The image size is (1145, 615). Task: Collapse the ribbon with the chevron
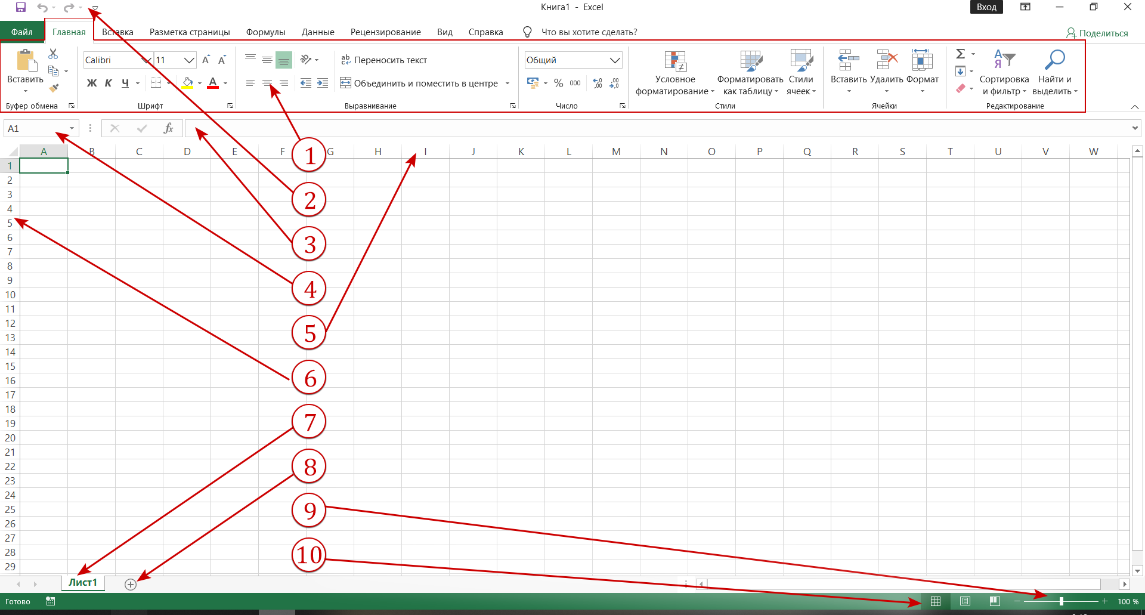1134,107
